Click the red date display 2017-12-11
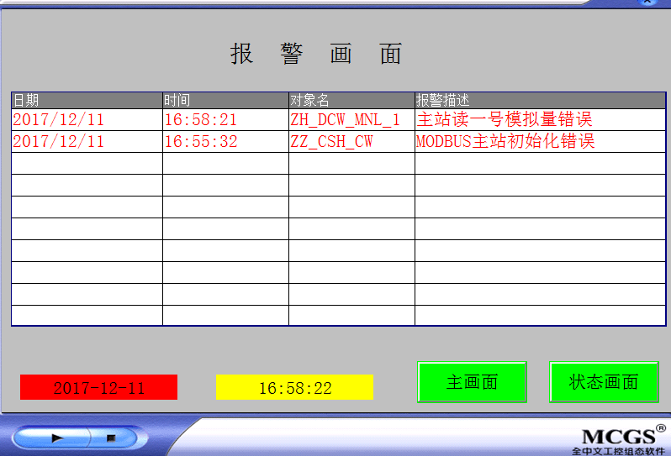Viewport: 671px width, 456px height. coord(98,387)
